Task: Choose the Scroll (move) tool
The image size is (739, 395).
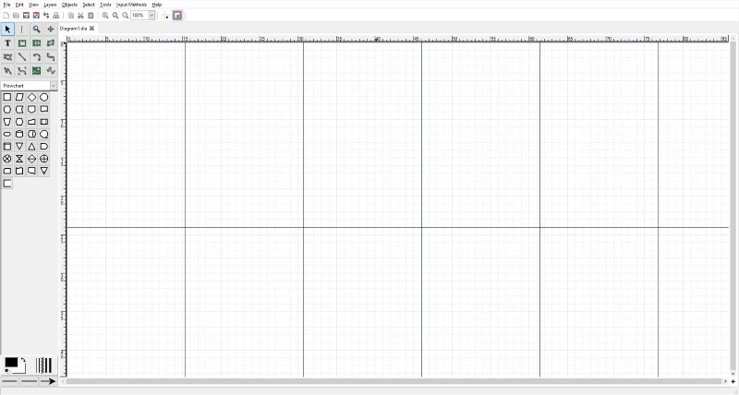Action: (51, 30)
